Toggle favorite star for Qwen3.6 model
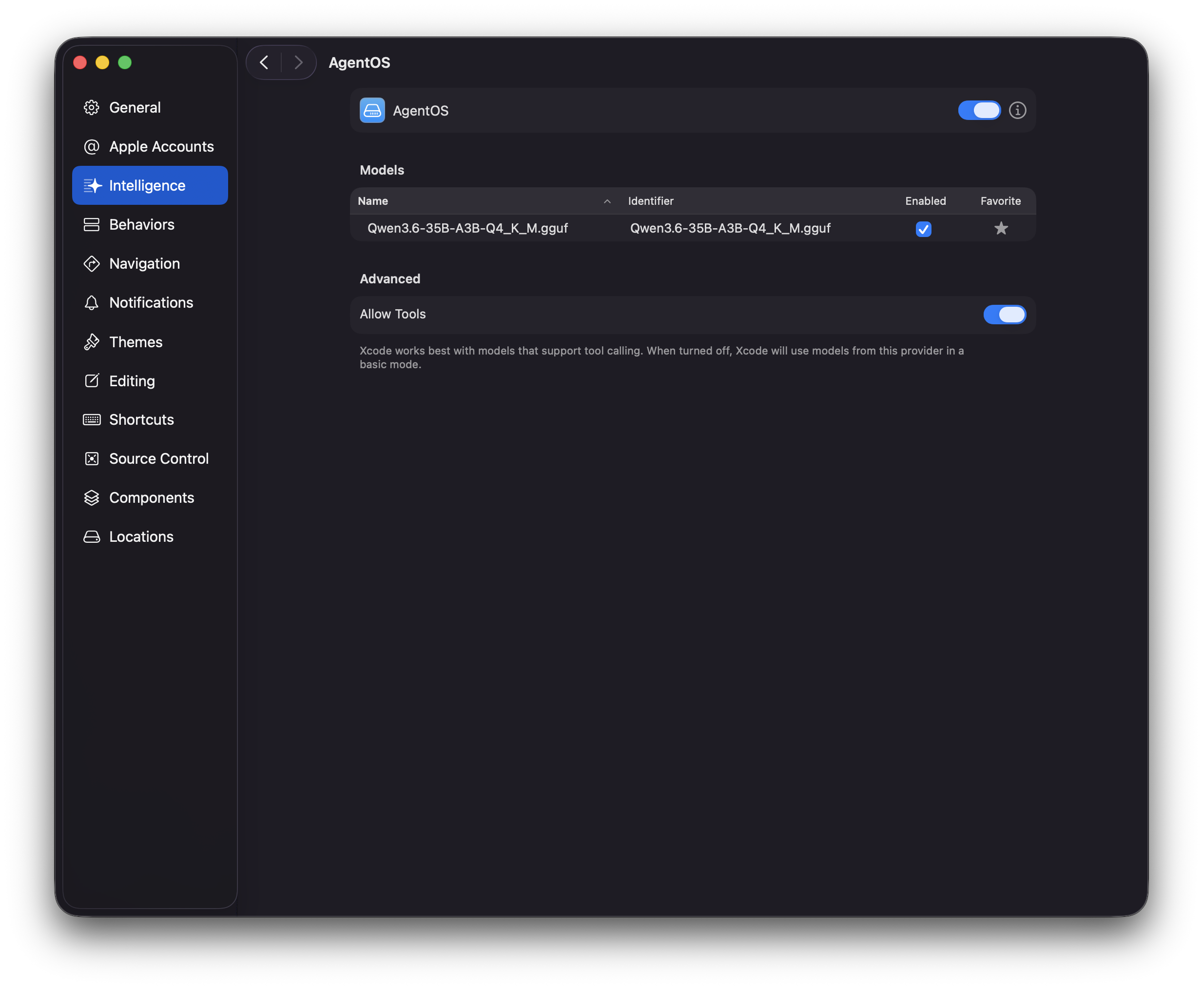This screenshot has height=989, width=1203. [x=1001, y=228]
